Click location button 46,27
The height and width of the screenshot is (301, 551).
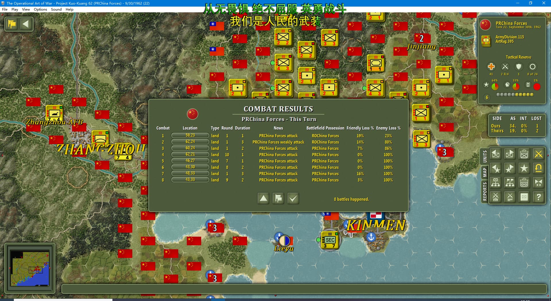click(x=190, y=161)
